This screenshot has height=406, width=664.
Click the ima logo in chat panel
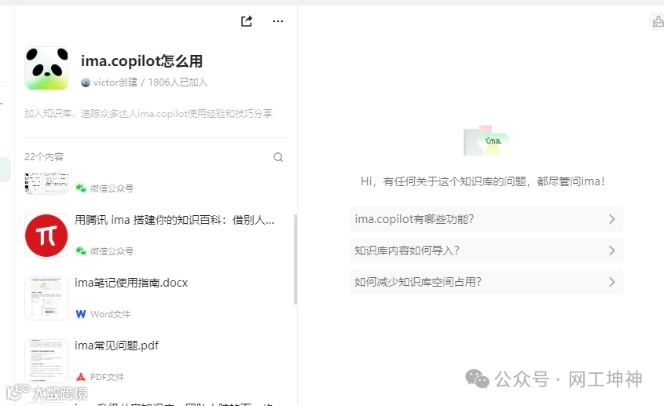(486, 141)
